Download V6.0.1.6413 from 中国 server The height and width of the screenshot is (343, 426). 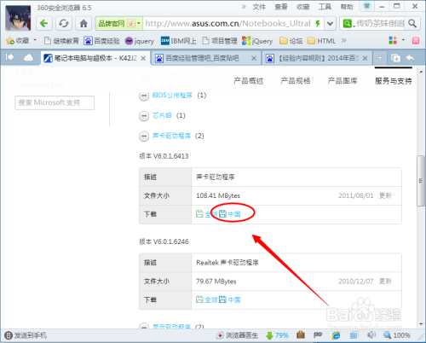[230, 214]
